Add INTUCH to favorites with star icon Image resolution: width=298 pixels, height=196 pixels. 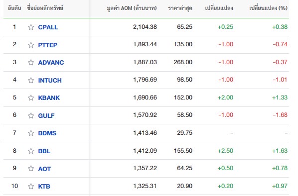pos(31,80)
